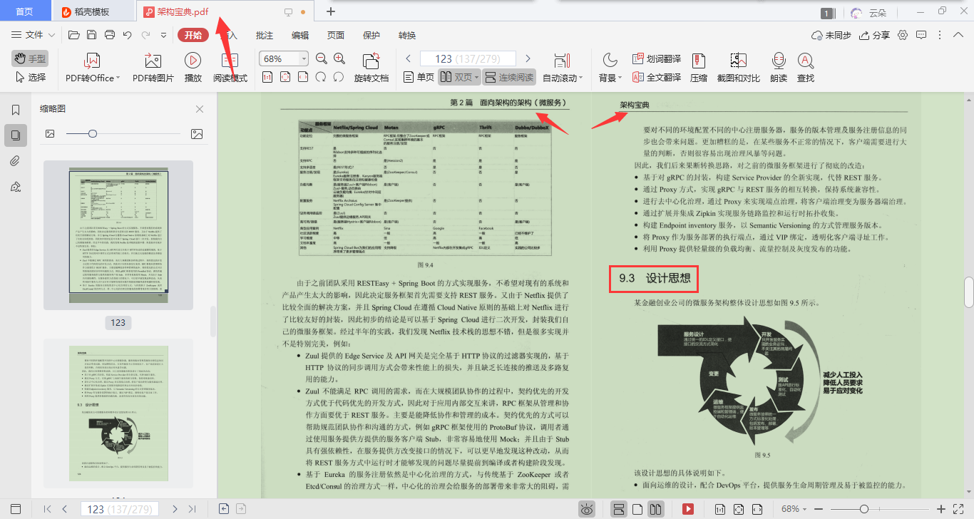Click 旋转文档 rotate document button

tap(371, 68)
